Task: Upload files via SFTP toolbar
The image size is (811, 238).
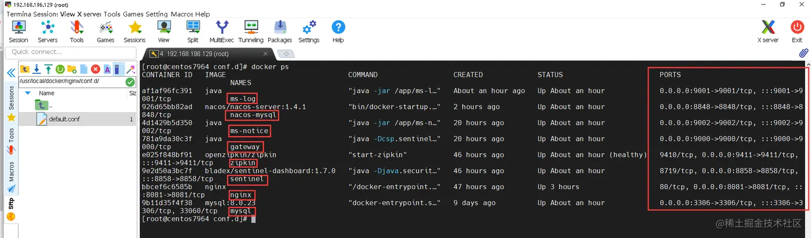Action: 48,69
